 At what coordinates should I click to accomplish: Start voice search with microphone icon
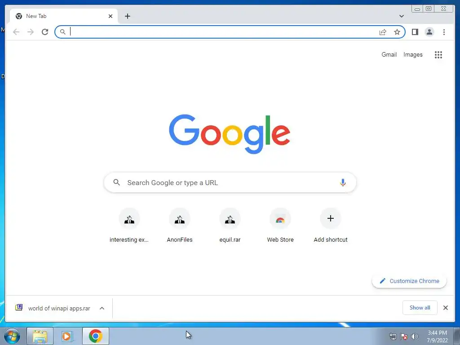click(x=343, y=182)
